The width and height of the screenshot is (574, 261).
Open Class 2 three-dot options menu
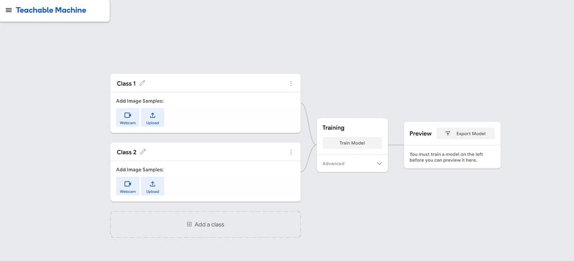coord(291,152)
